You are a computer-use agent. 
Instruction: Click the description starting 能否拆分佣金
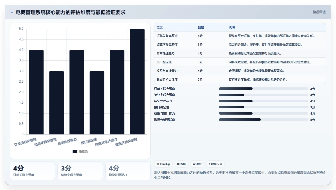pos(265,45)
